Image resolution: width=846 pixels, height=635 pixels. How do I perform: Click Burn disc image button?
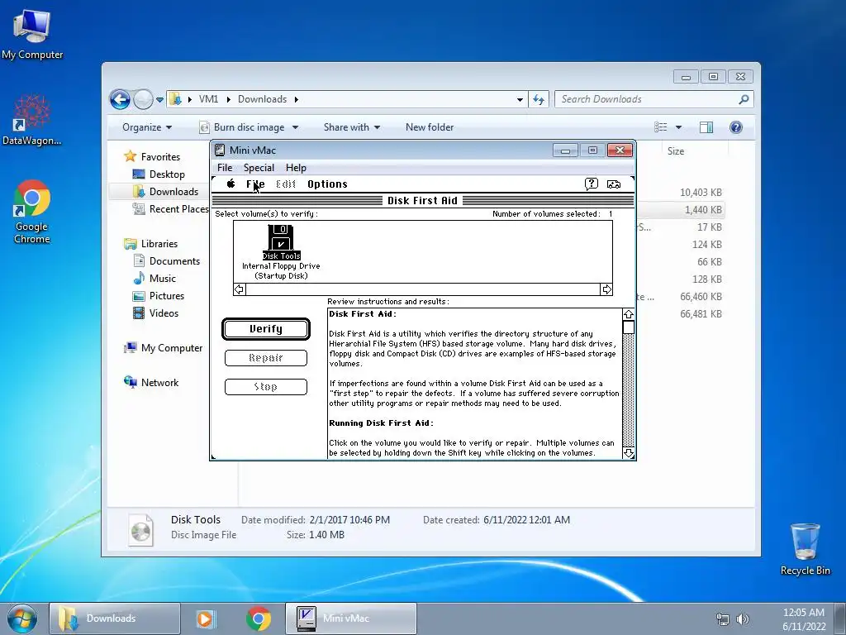[244, 127]
